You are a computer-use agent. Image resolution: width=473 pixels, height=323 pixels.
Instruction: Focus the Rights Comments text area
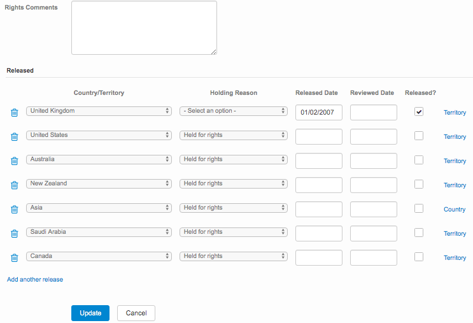tap(145, 28)
